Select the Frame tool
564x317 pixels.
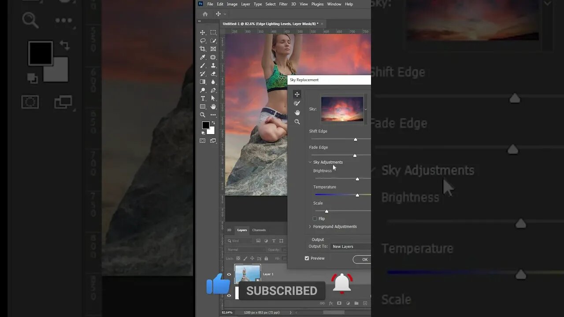point(213,49)
